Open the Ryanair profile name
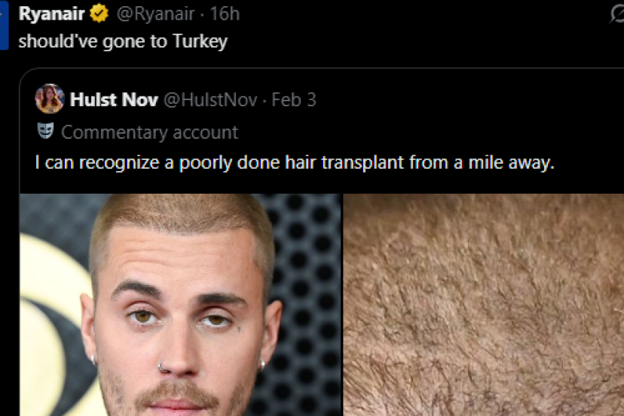 pyautogui.click(x=51, y=14)
